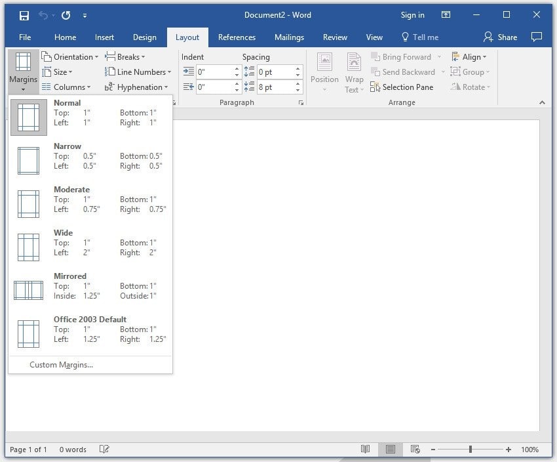The width and height of the screenshot is (557, 462).
Task: Open the Breaks dropdown
Action: pyautogui.click(x=125, y=57)
